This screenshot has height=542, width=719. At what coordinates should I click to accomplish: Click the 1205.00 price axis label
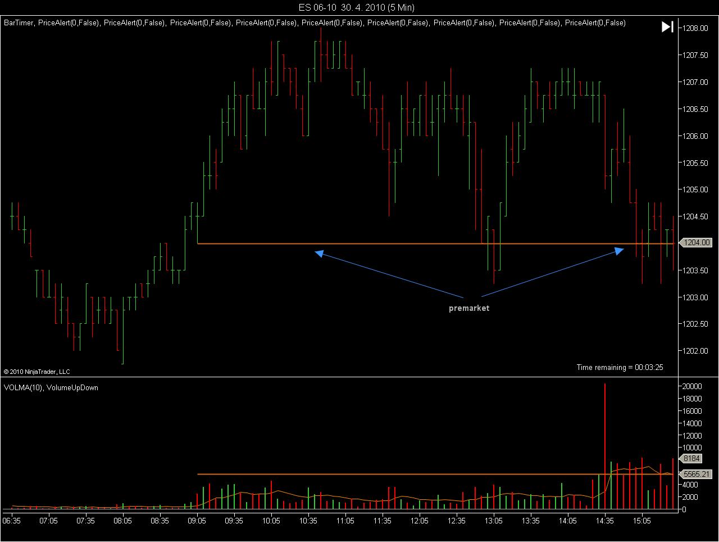pyautogui.click(x=695, y=189)
